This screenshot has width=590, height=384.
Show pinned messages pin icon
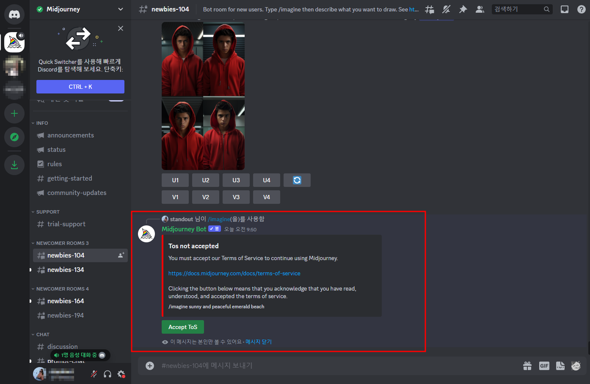(463, 9)
